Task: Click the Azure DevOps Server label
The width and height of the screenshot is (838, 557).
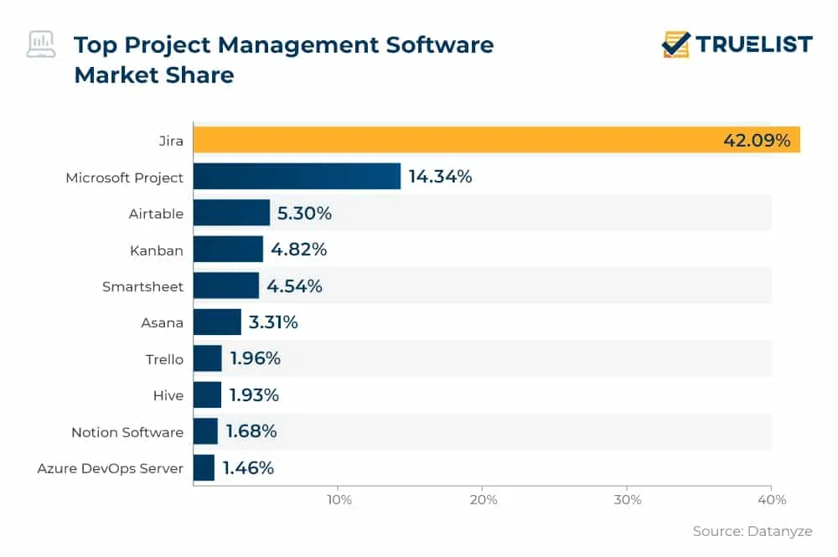Action: (111, 468)
